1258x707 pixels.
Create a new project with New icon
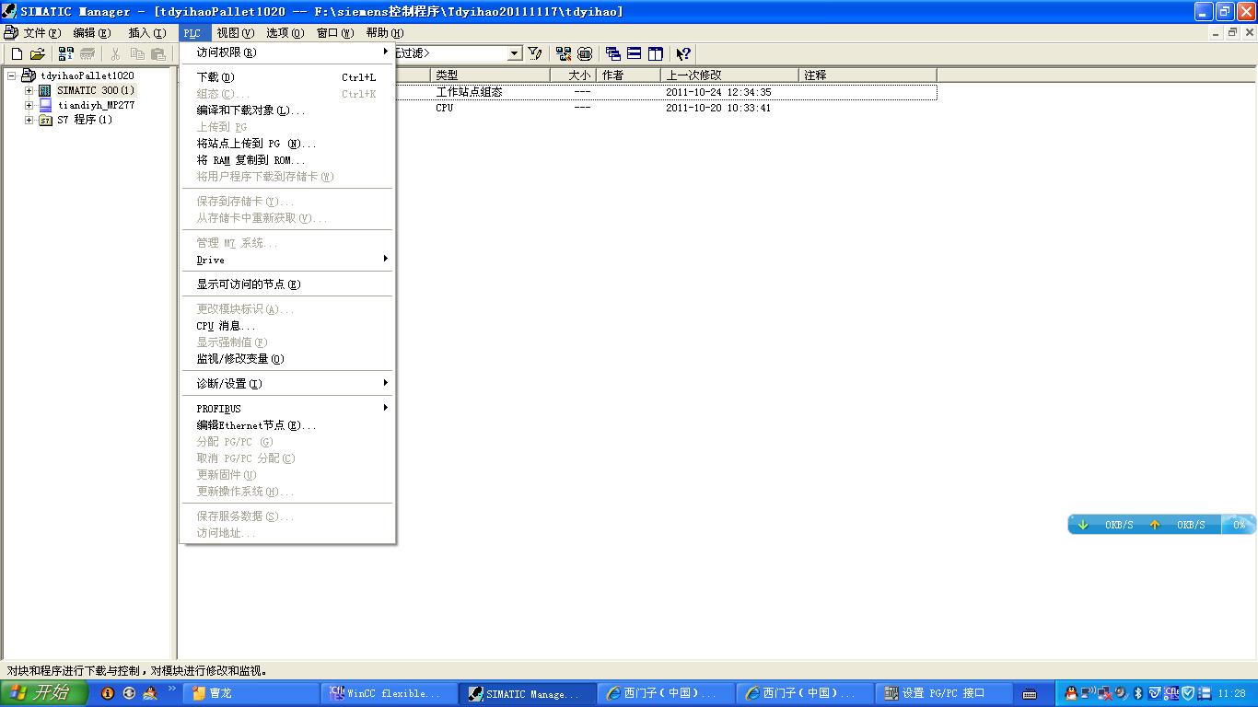[17, 54]
